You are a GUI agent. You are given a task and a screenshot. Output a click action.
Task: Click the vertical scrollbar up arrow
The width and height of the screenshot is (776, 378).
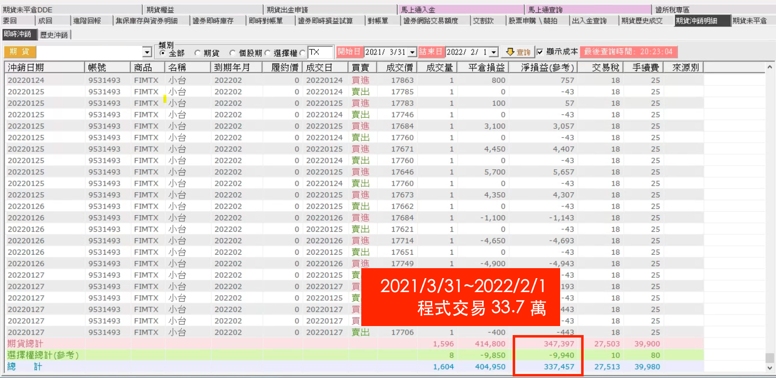point(770,67)
